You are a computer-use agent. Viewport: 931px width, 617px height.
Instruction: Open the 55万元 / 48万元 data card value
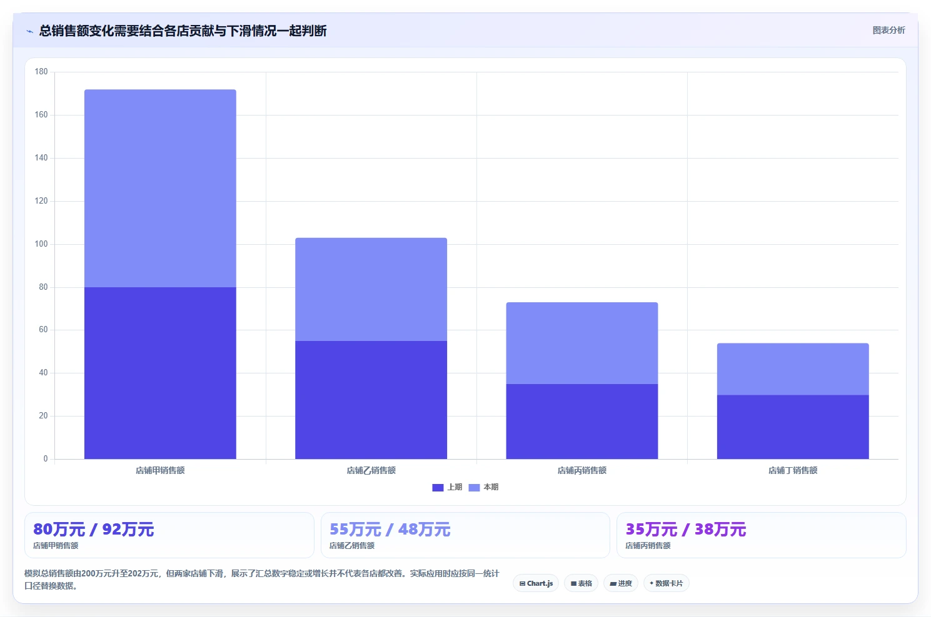point(390,530)
